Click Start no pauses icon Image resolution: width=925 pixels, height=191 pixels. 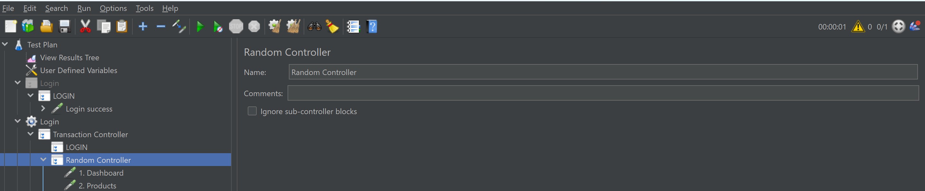point(218,27)
